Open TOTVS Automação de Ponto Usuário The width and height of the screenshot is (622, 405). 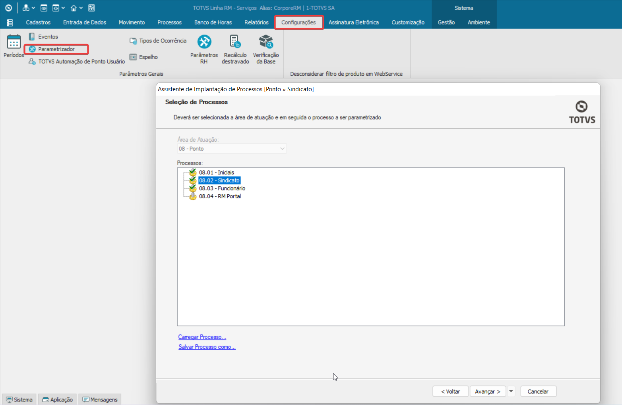point(77,61)
